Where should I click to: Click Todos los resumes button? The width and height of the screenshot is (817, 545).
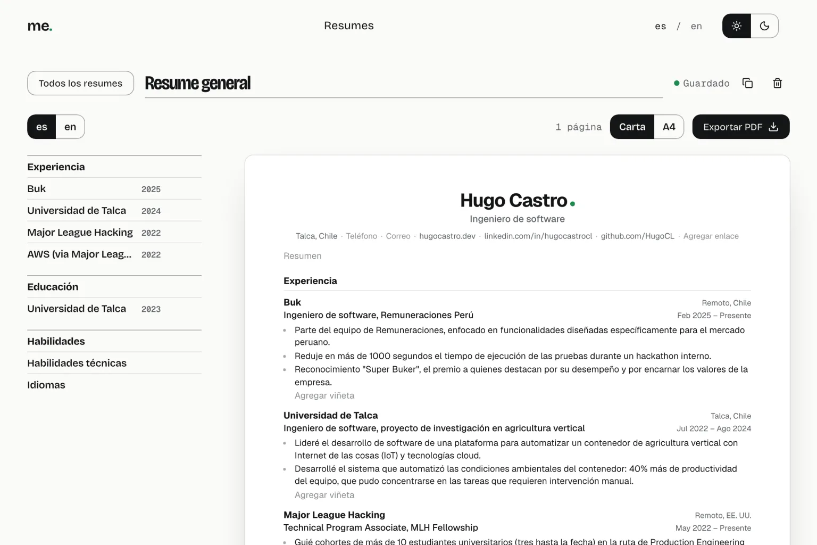tap(80, 83)
